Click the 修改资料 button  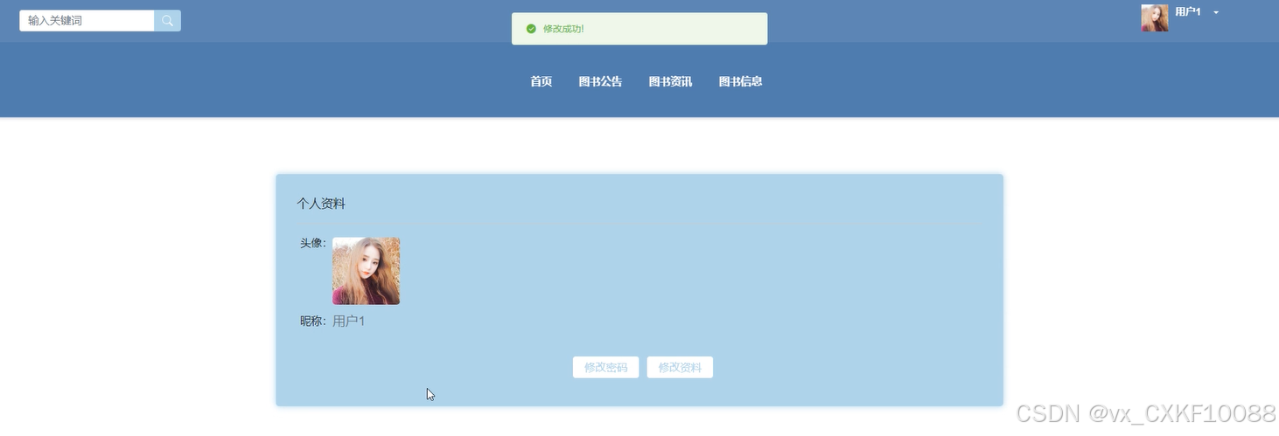coord(680,368)
